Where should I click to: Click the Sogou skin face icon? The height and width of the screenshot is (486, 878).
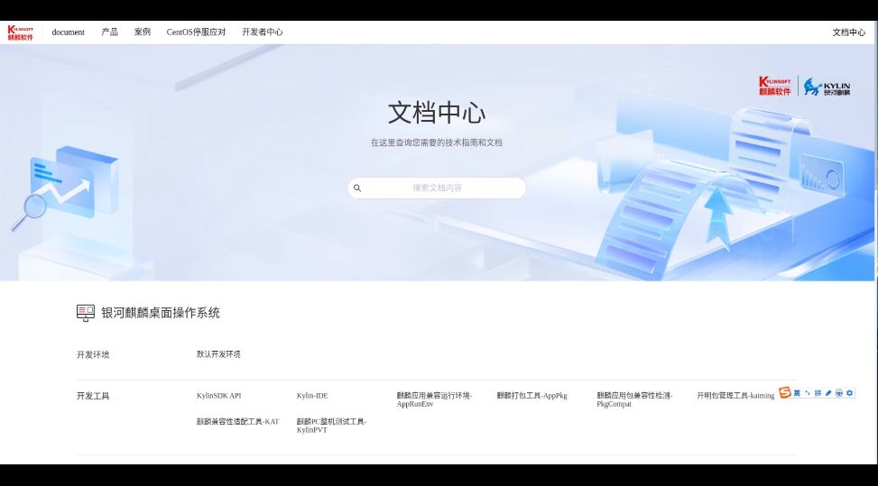click(x=839, y=393)
